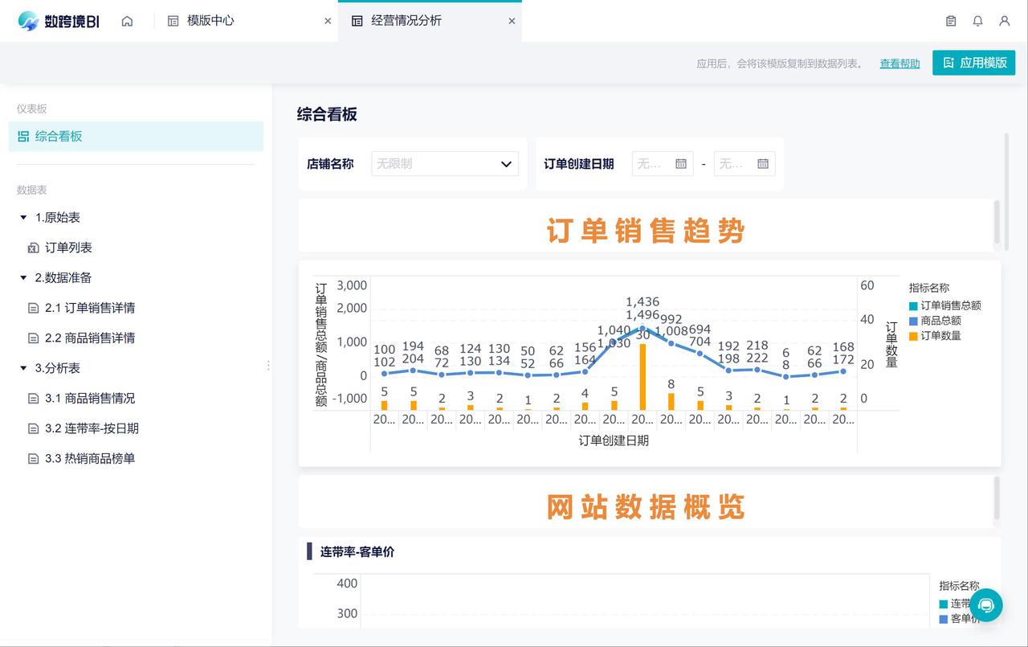Collapse the 2.数据准备 group
The image size is (1028, 647).
coord(23,278)
